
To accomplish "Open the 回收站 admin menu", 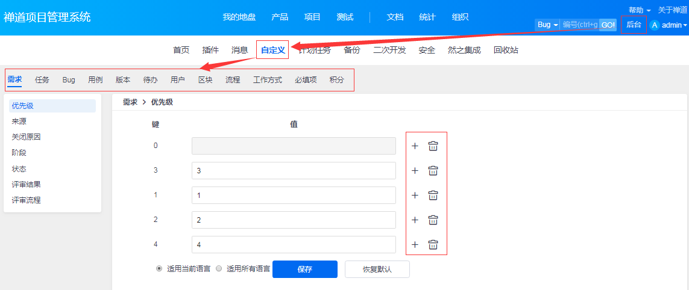I will [x=506, y=50].
